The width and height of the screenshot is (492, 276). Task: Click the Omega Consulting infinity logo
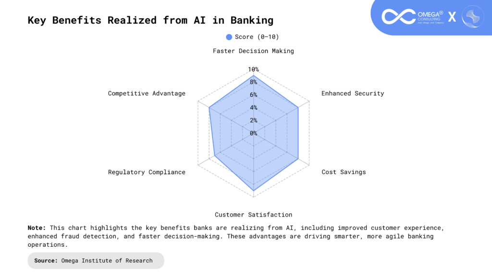point(398,16)
